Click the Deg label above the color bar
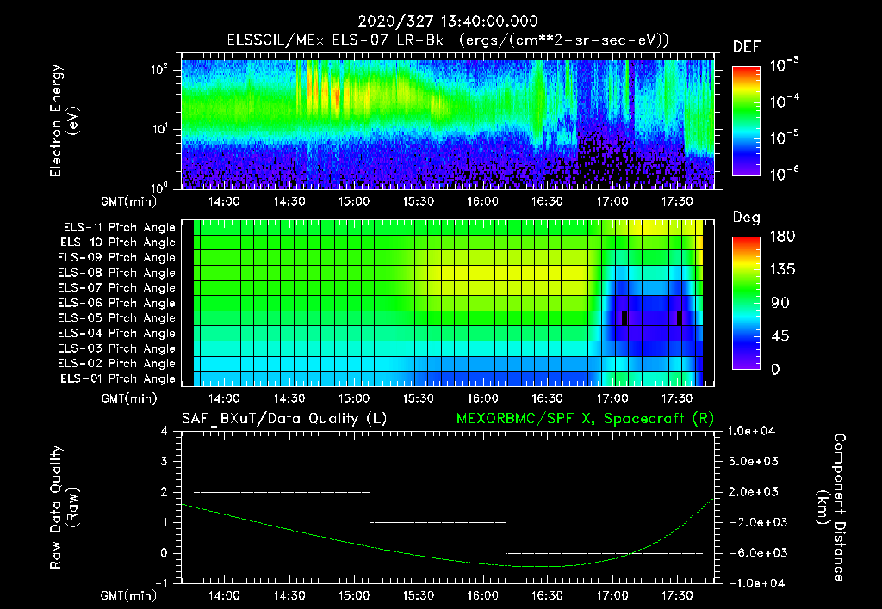882x609 pixels. click(747, 218)
